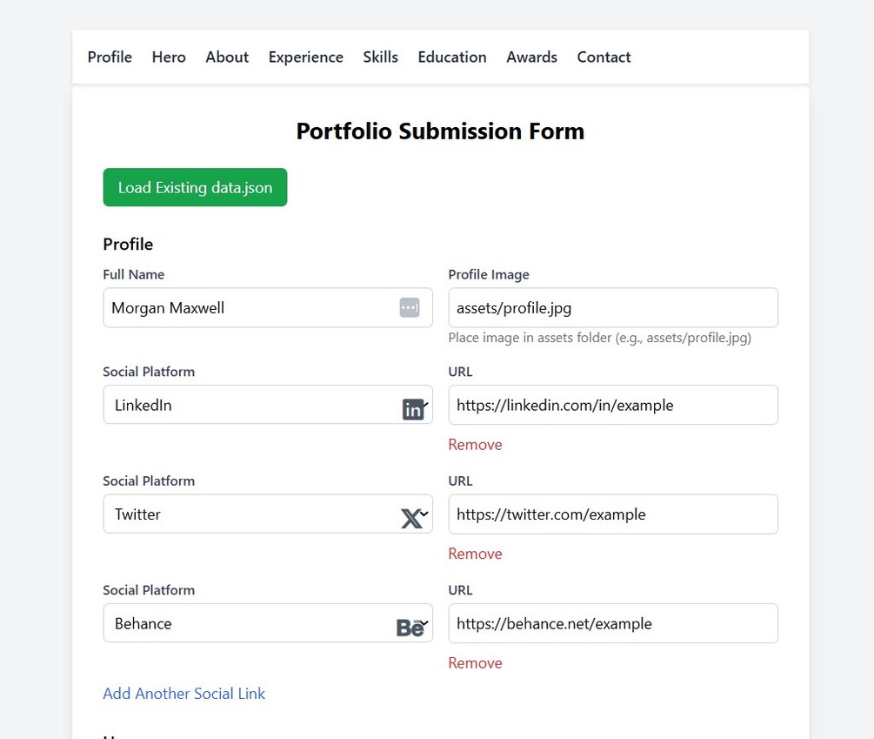Remove the Behance social link
This screenshot has width=874, height=739.
[x=475, y=663]
